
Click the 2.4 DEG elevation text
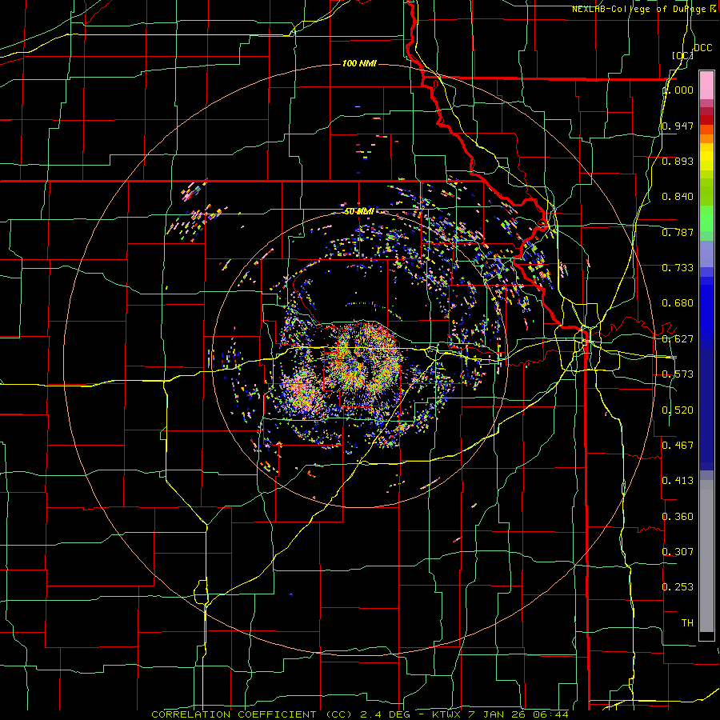coord(384,714)
